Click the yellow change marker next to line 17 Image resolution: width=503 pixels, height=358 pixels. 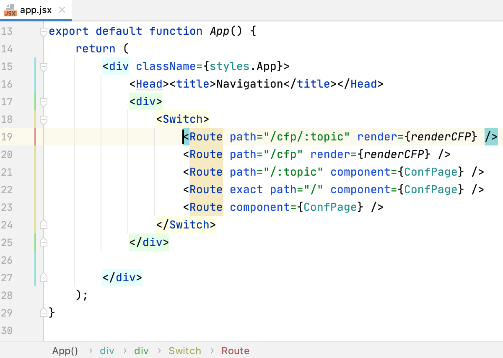35,101
